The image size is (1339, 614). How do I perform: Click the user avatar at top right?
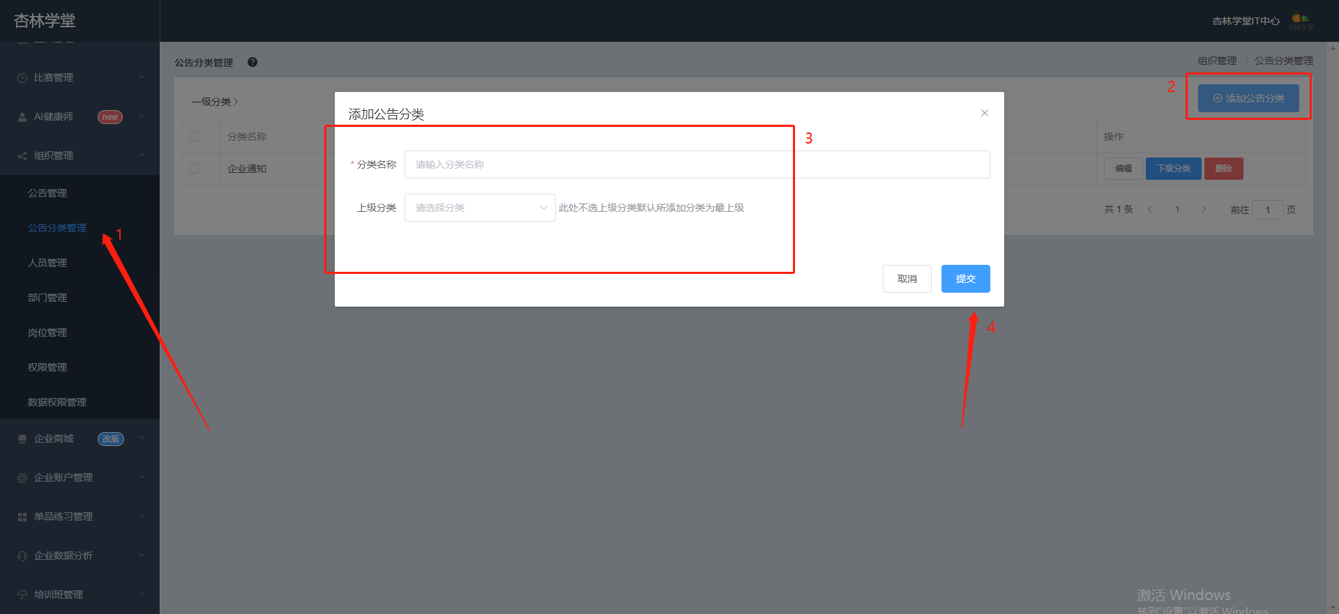(1301, 22)
